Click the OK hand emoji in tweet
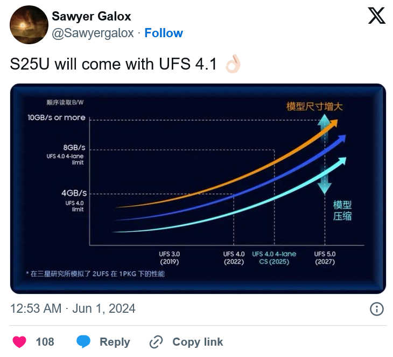This screenshot has height=357, width=393. click(x=233, y=64)
